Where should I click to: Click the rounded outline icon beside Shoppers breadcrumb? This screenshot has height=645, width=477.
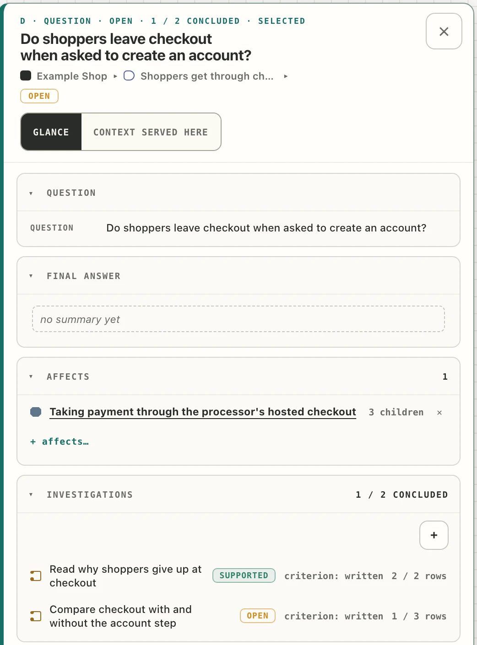[129, 75]
